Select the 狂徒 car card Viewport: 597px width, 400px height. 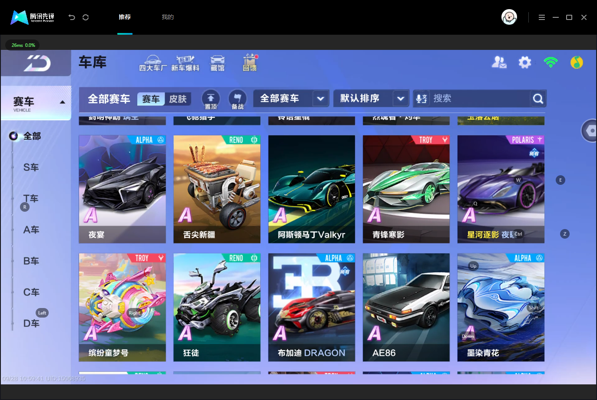coord(217,307)
